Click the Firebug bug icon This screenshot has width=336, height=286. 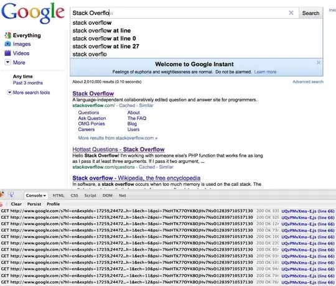pos(2,195)
